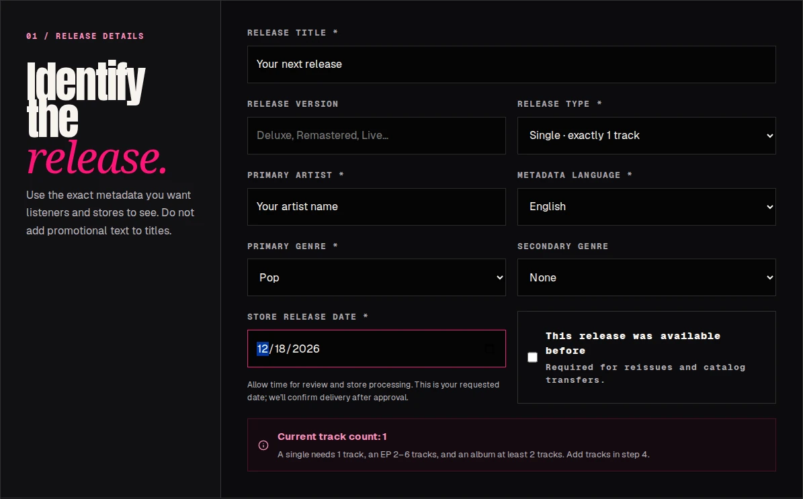Open the Primary Genre dropdown
This screenshot has height=499, width=803.
pos(376,277)
